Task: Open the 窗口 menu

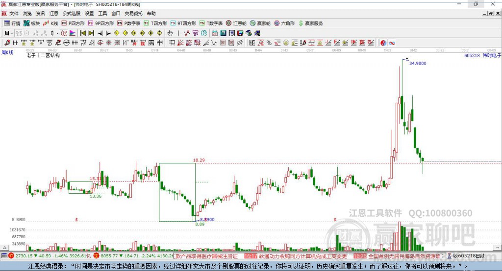Action: pos(116,13)
